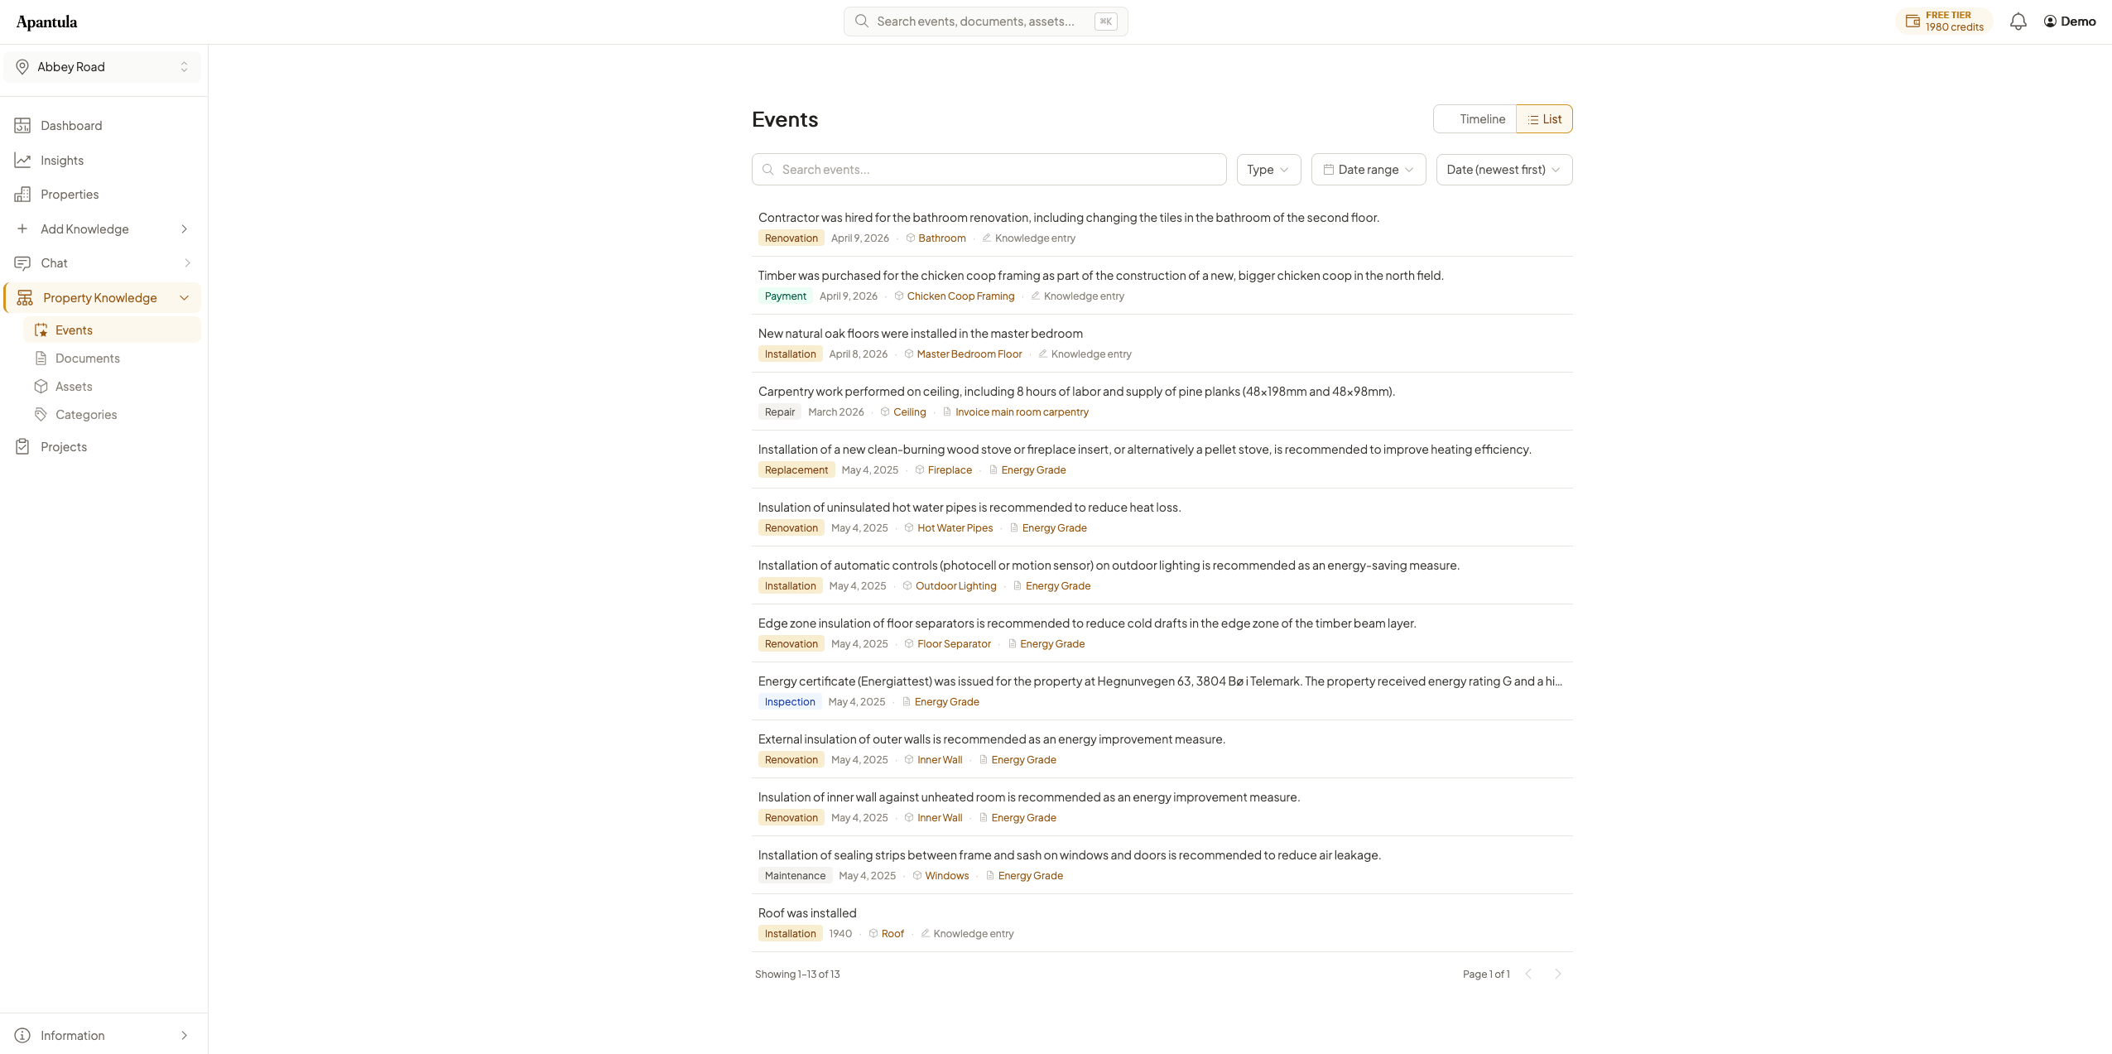Collapse the Property Knowledge section
2112x1054 pixels.
click(x=185, y=298)
